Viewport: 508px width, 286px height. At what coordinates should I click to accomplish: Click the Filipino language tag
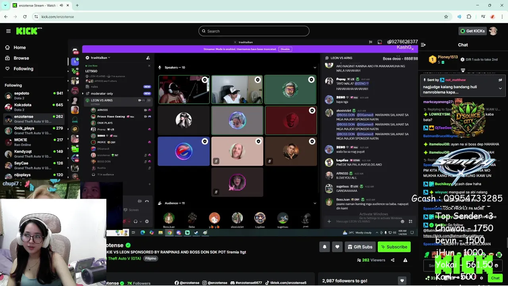[151, 258]
